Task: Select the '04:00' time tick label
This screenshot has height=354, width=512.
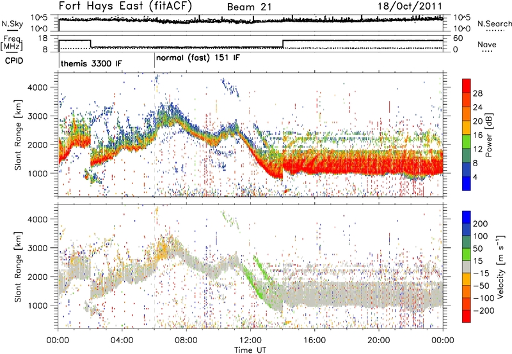Action: (x=122, y=341)
